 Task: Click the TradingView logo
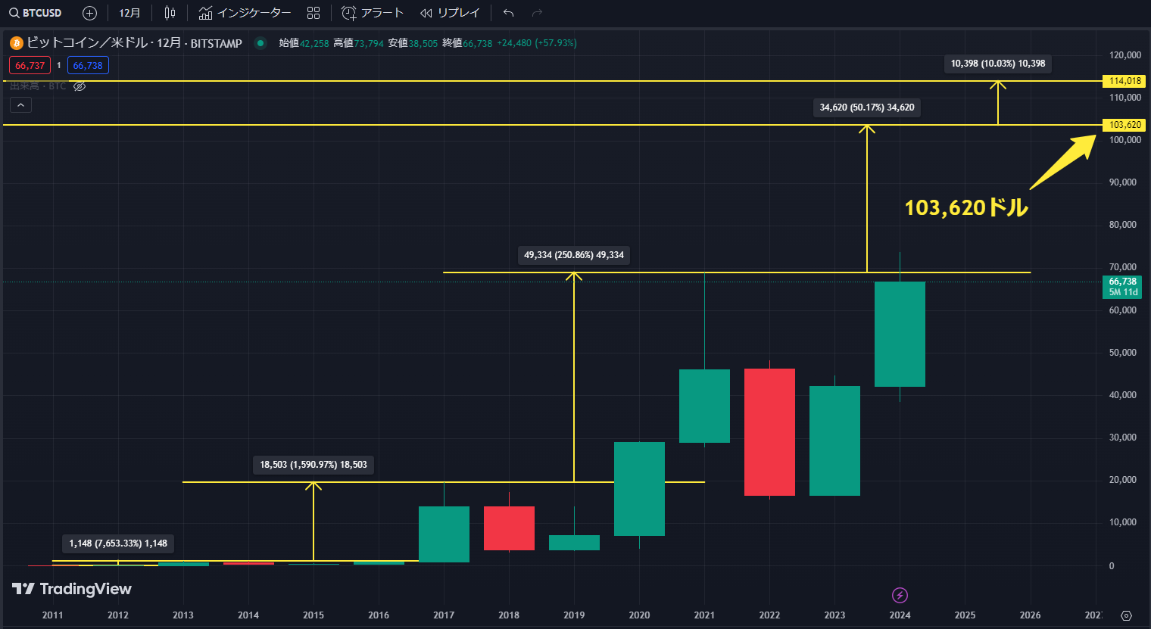pyautogui.click(x=72, y=589)
